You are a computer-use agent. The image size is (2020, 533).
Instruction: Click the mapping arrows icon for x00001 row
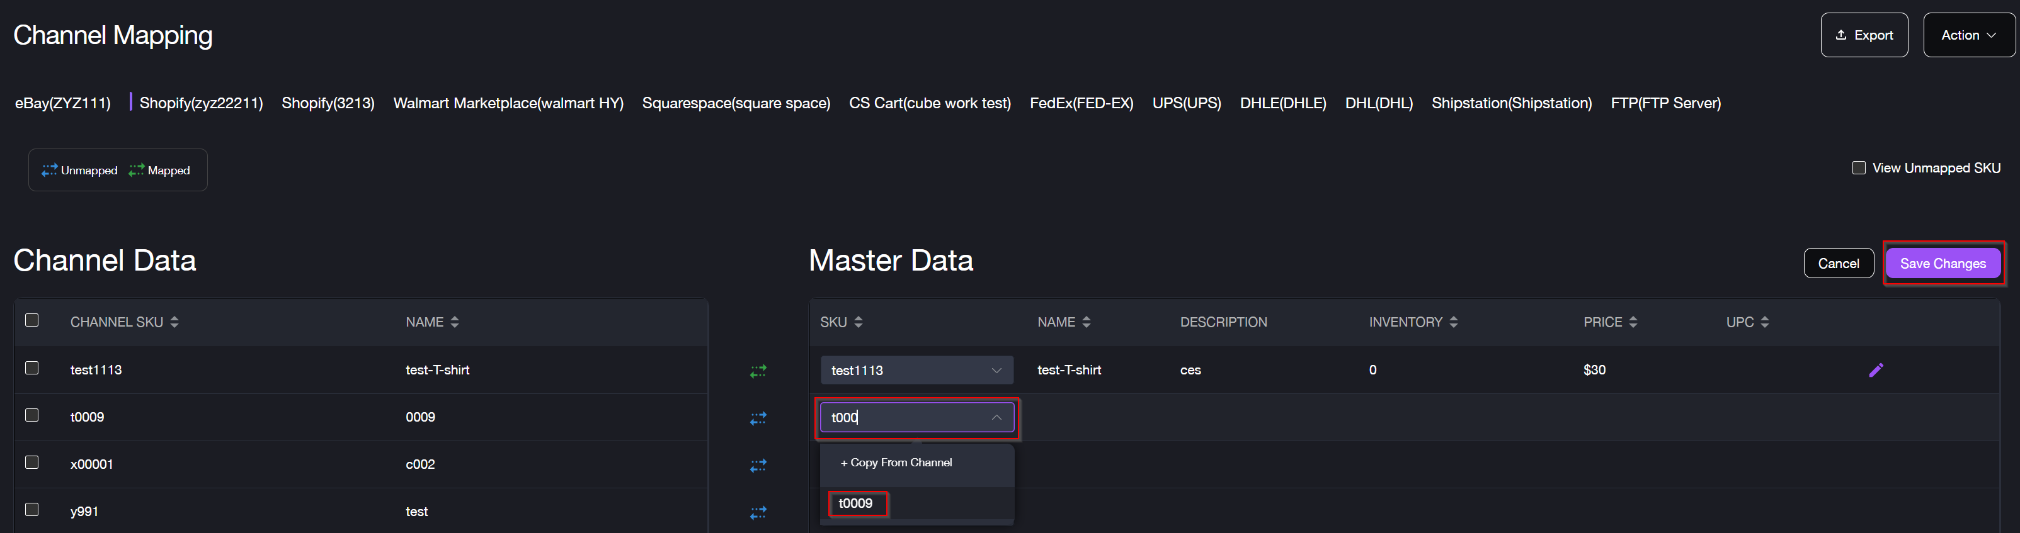[x=758, y=466]
